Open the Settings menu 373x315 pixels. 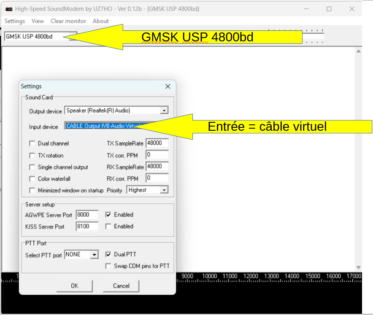14,21
